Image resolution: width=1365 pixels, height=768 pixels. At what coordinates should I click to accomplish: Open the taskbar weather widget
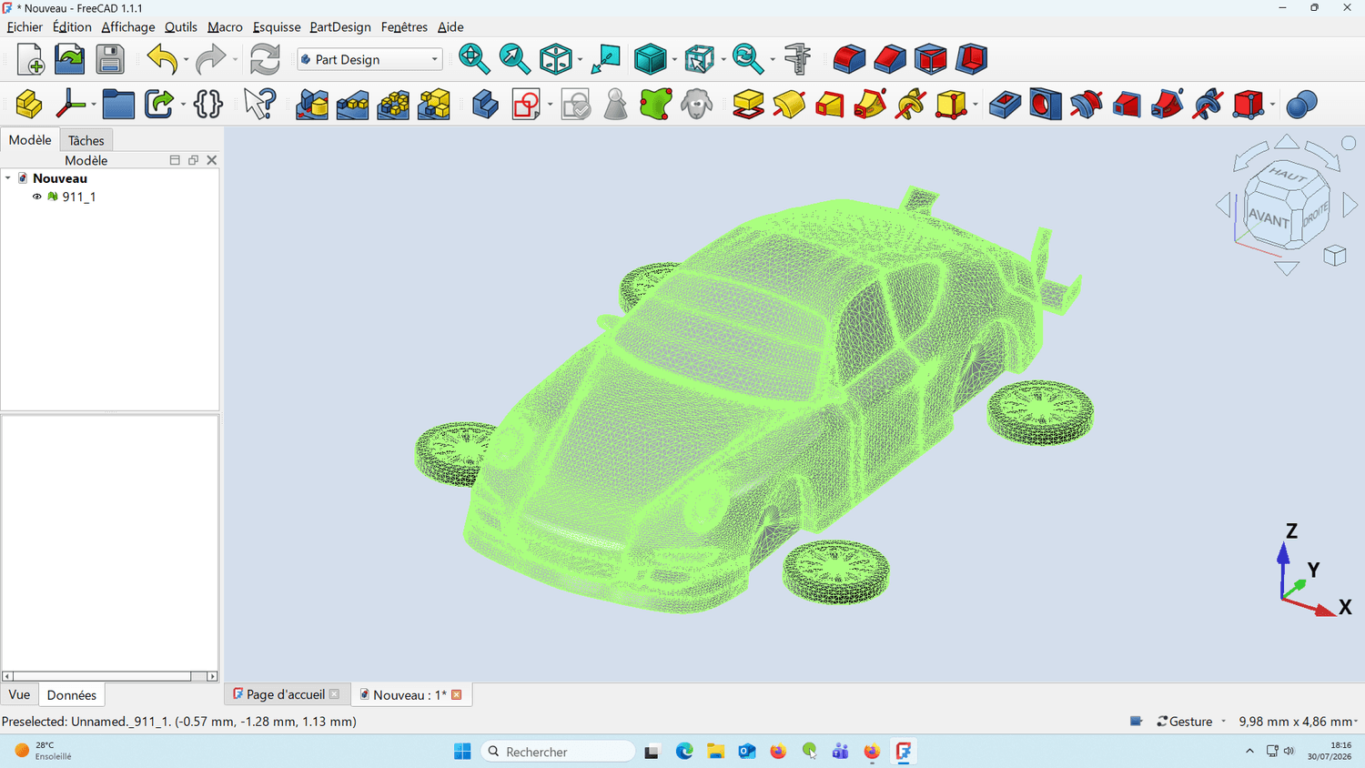click(x=43, y=751)
